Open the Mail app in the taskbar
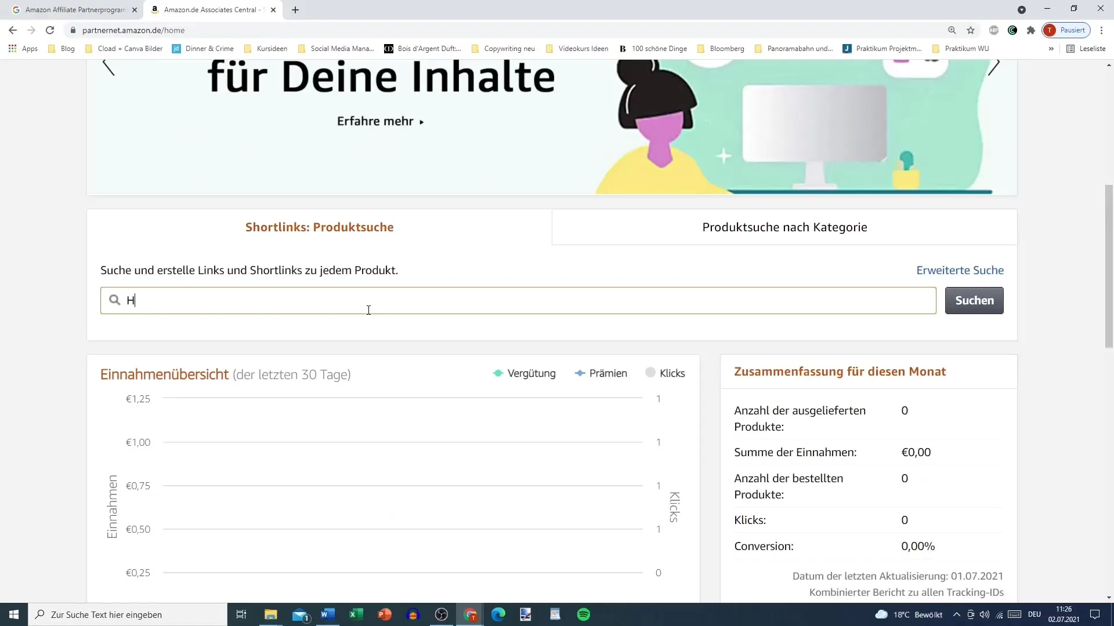Image resolution: width=1114 pixels, height=626 pixels. (x=300, y=614)
